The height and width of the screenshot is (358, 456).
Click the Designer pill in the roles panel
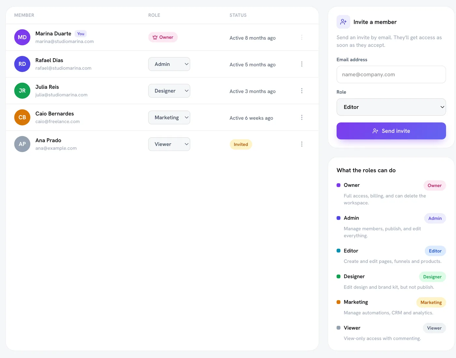(x=432, y=277)
